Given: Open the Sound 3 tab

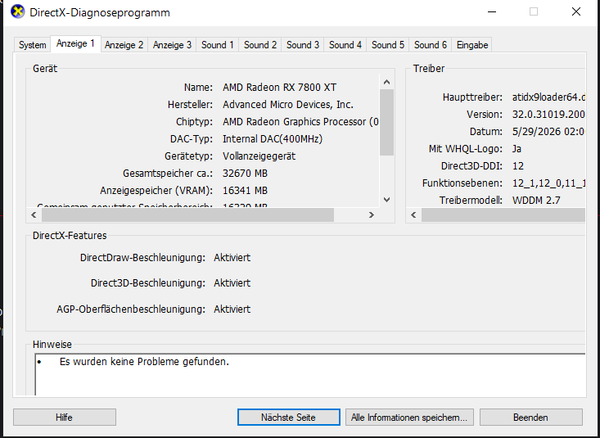Looking at the screenshot, I should point(303,45).
